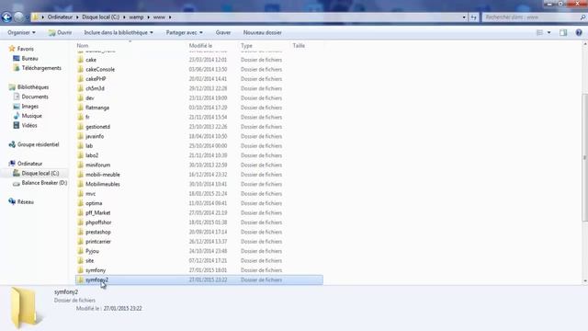Refresh the folder view via address bar button
Viewport: 588px width, 331px height.
pyautogui.click(x=474, y=17)
